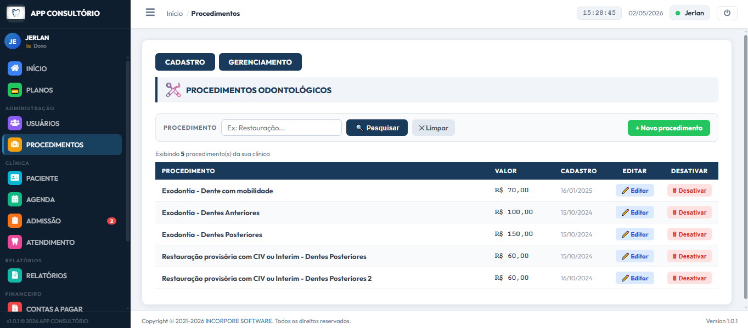Click the PROCEDIMENTO column header
This screenshot has width=748, height=328.
(x=188, y=171)
